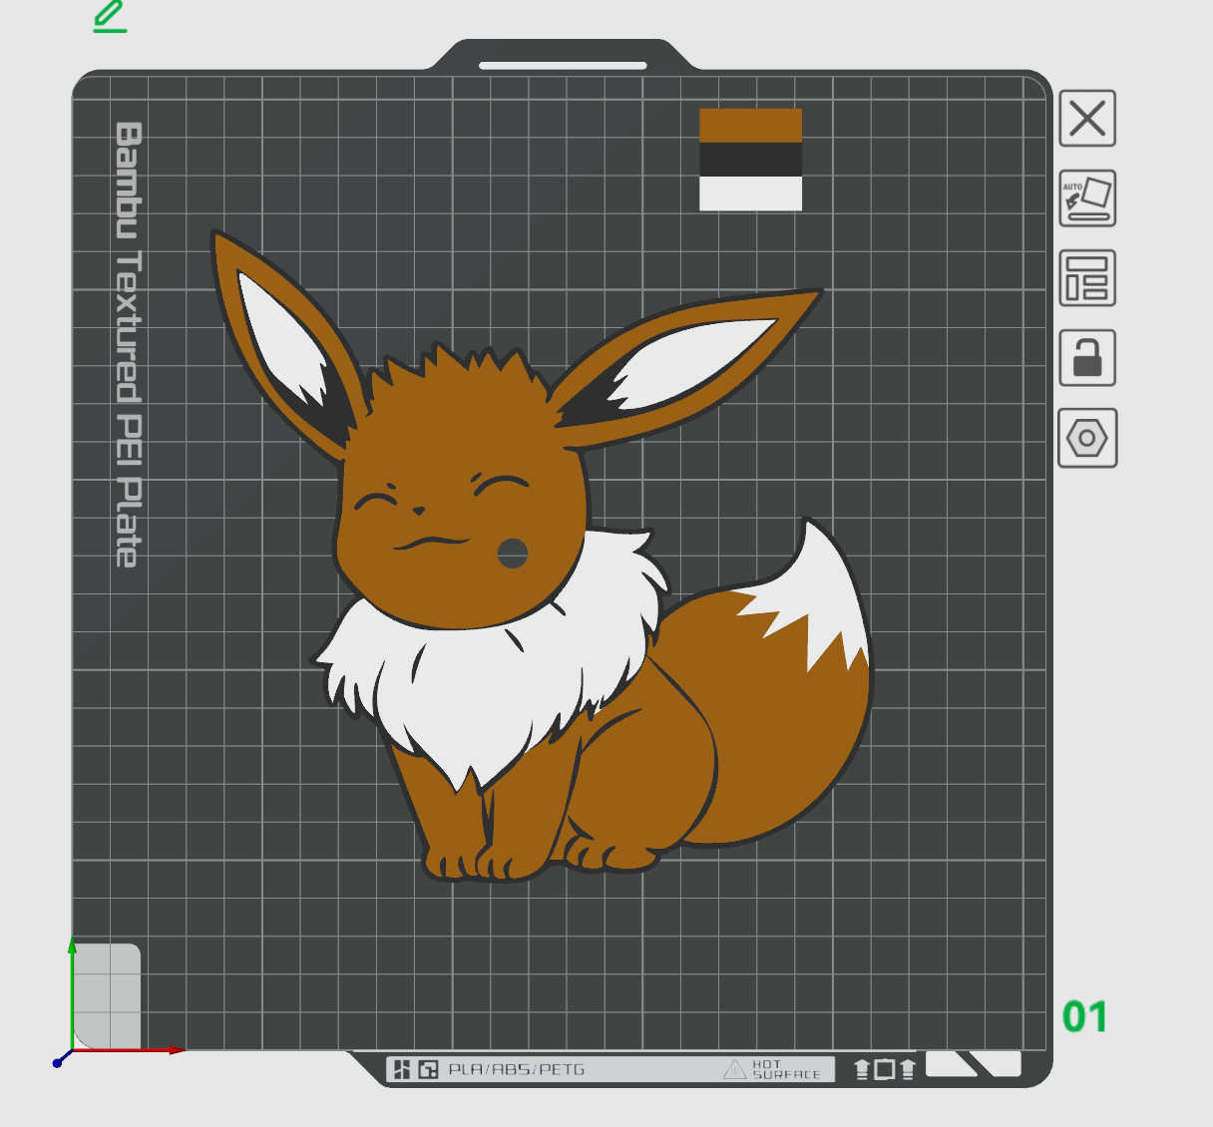
Task: Select the dark gray color block
Action: coord(750,160)
